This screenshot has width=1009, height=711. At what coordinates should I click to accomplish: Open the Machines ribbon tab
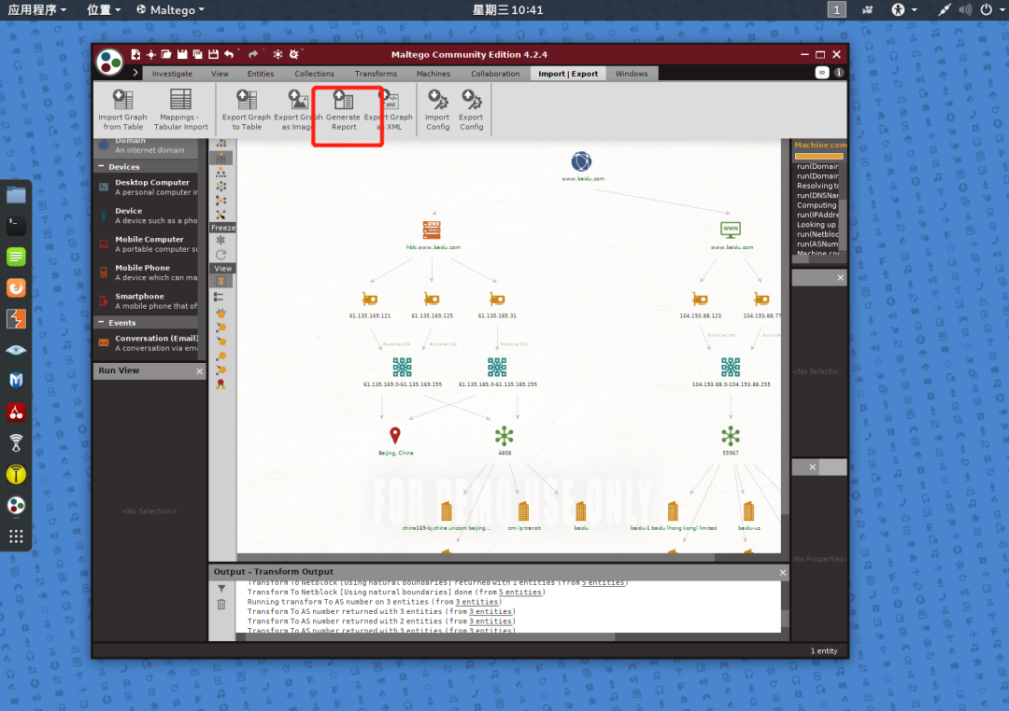[x=433, y=74]
